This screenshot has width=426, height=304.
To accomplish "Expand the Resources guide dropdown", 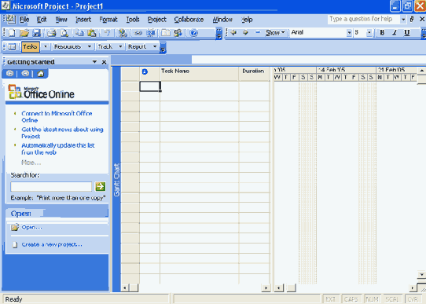I will pyautogui.click(x=89, y=46).
